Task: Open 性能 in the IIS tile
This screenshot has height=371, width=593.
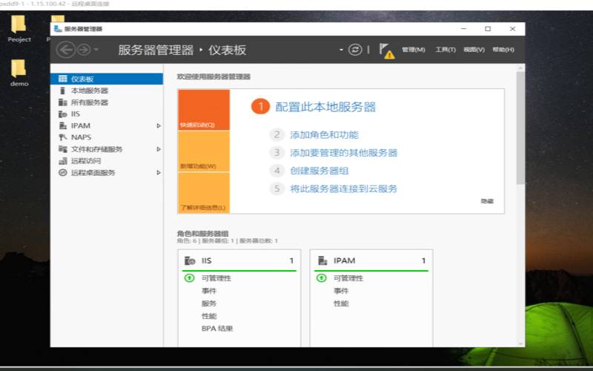Action: [209, 316]
